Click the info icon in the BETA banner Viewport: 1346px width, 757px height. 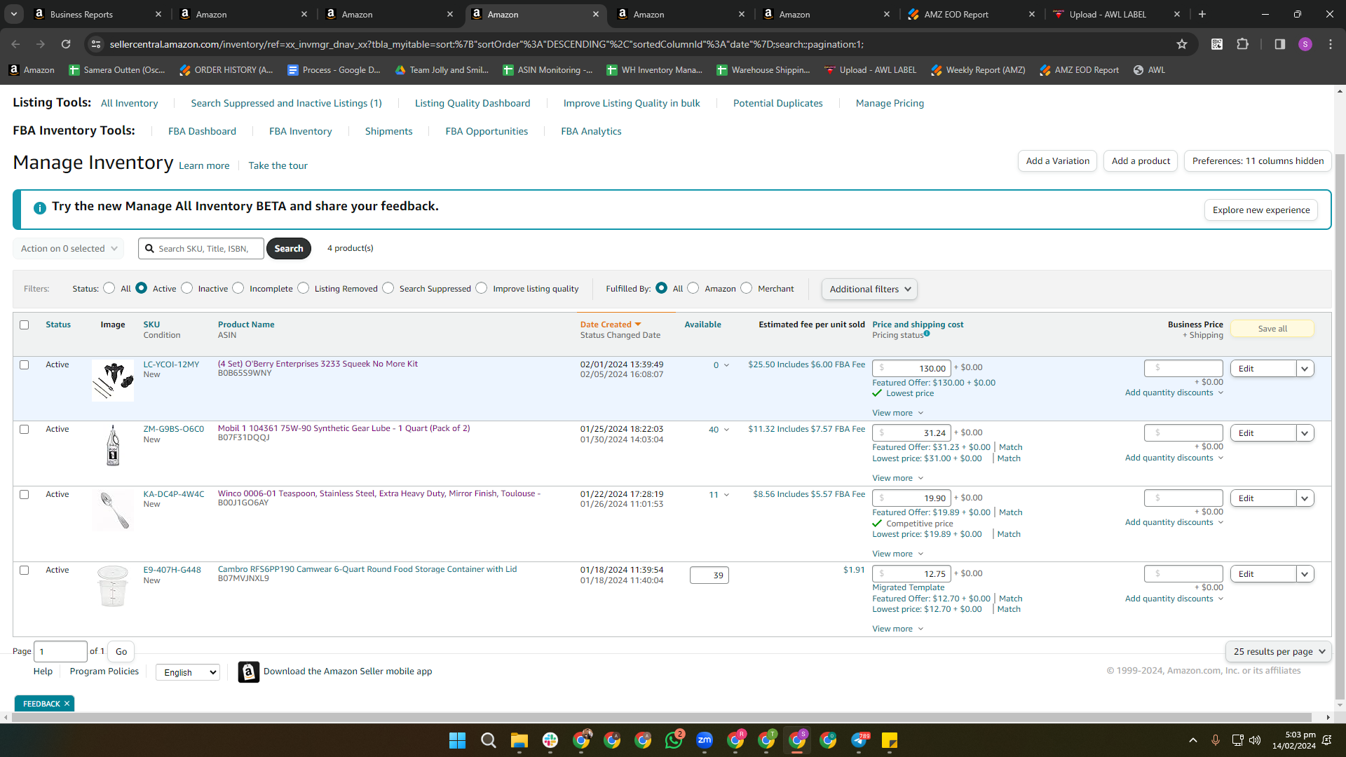pos(40,207)
